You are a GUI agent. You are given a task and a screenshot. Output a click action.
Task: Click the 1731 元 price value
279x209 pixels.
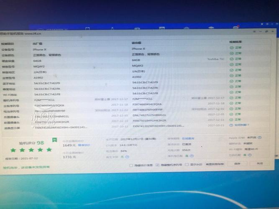click(69, 157)
